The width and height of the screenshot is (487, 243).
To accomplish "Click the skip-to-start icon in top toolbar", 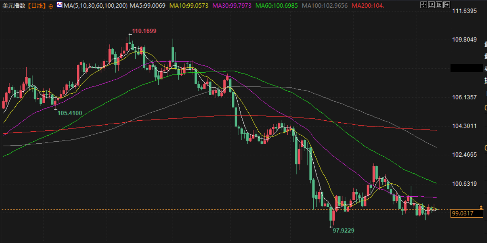I will [431, 5].
